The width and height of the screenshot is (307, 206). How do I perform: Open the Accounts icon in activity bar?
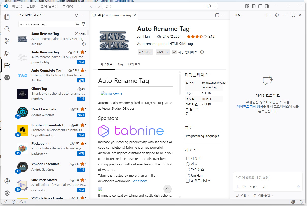(x=7, y=181)
